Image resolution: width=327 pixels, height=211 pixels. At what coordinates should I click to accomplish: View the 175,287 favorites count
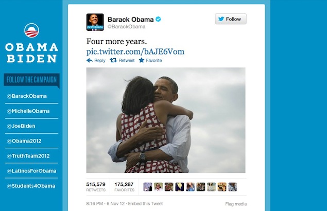[x=124, y=187]
